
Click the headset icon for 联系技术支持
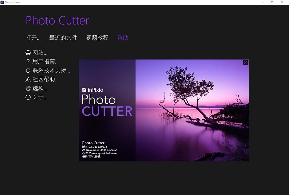[x=28, y=71]
